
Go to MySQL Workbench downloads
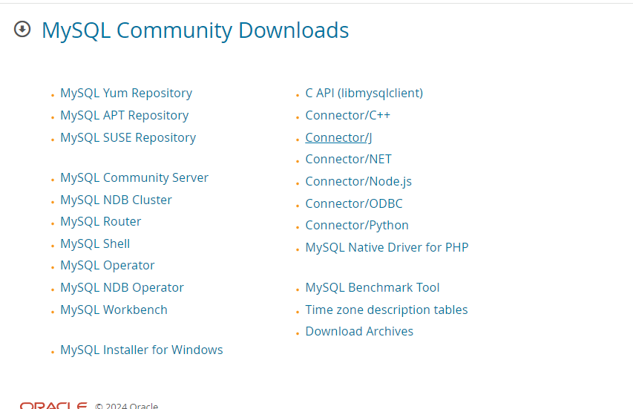pyautogui.click(x=114, y=310)
